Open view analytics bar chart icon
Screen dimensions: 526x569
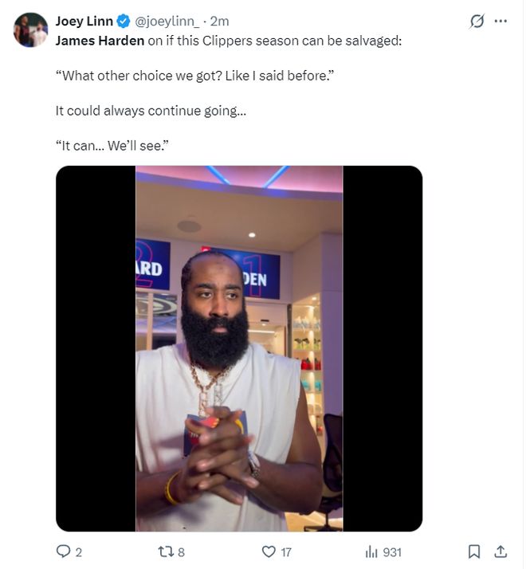pyautogui.click(x=371, y=551)
